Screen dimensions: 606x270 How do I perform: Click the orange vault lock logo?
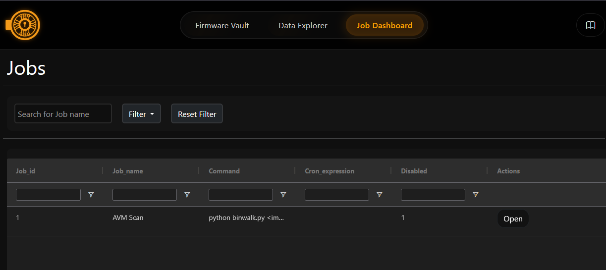23,25
